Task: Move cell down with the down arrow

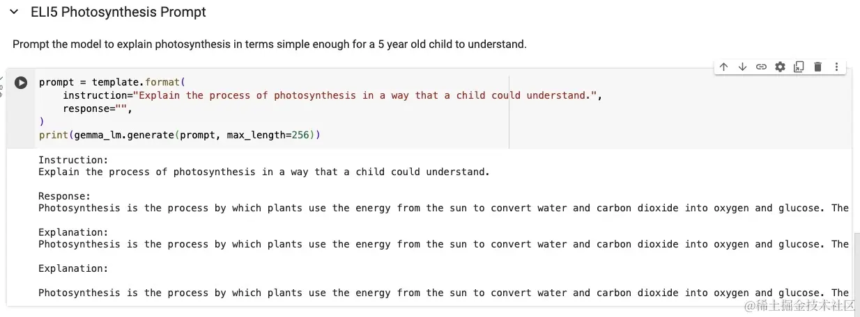Action: 742,67
